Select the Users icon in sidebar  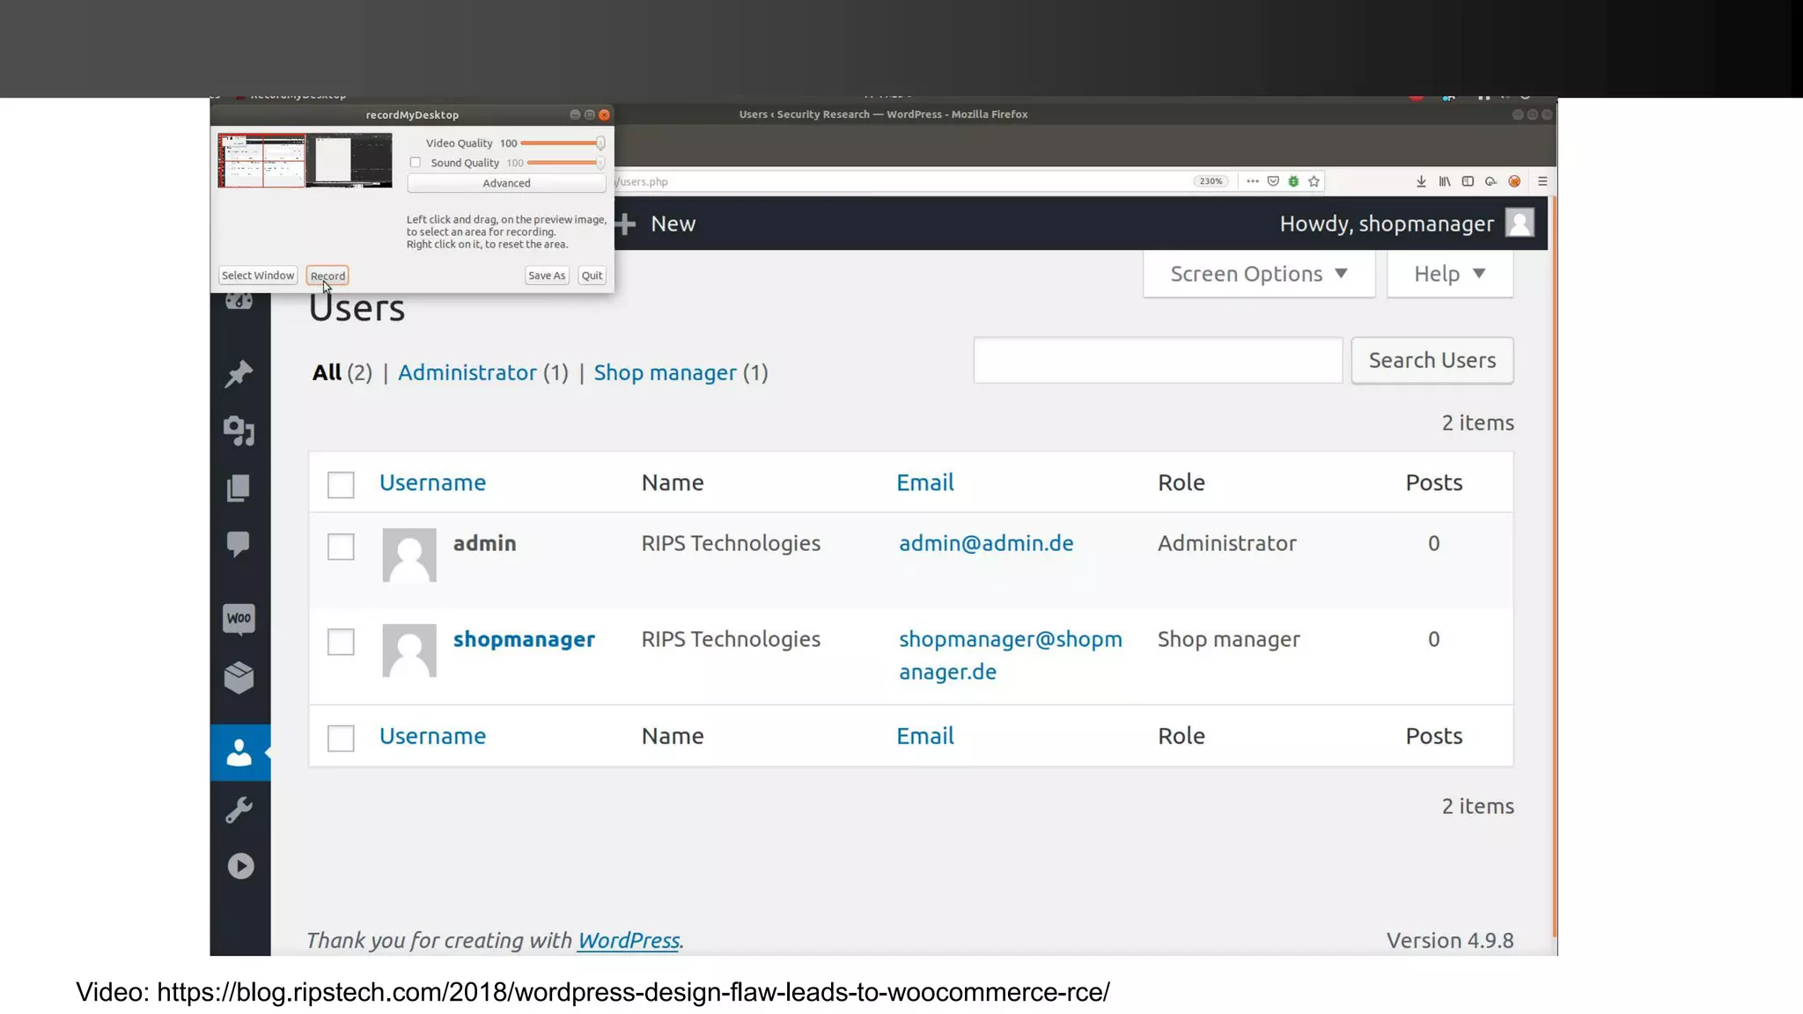click(239, 753)
